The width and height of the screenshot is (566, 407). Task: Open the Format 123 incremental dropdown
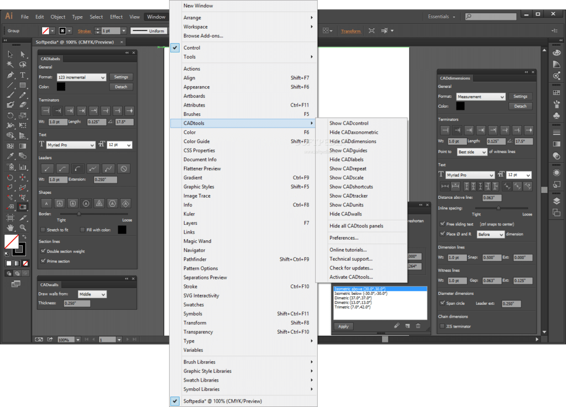(82, 77)
